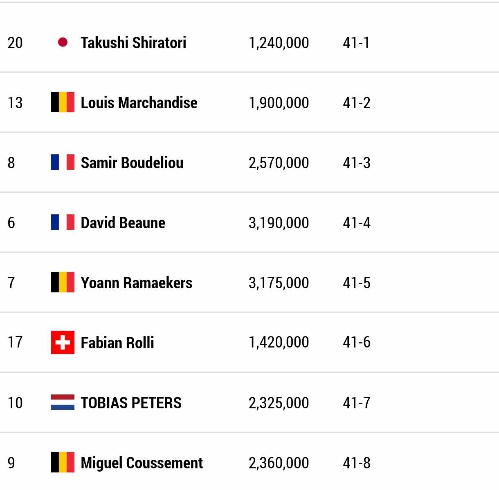The image size is (499, 490).
Task: Click Belgium flag beside Yoann Ramaekers
Action: click(63, 282)
